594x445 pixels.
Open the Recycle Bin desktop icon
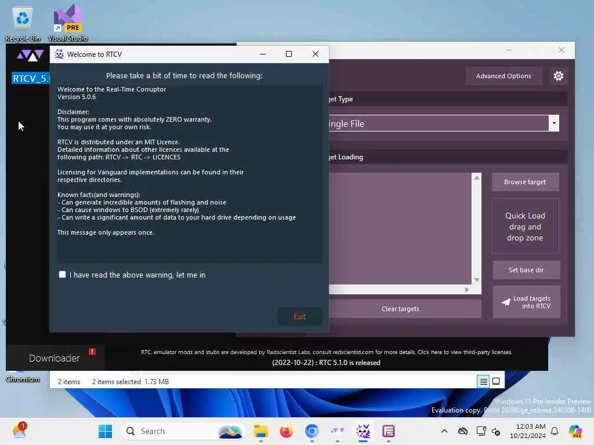pos(23,24)
